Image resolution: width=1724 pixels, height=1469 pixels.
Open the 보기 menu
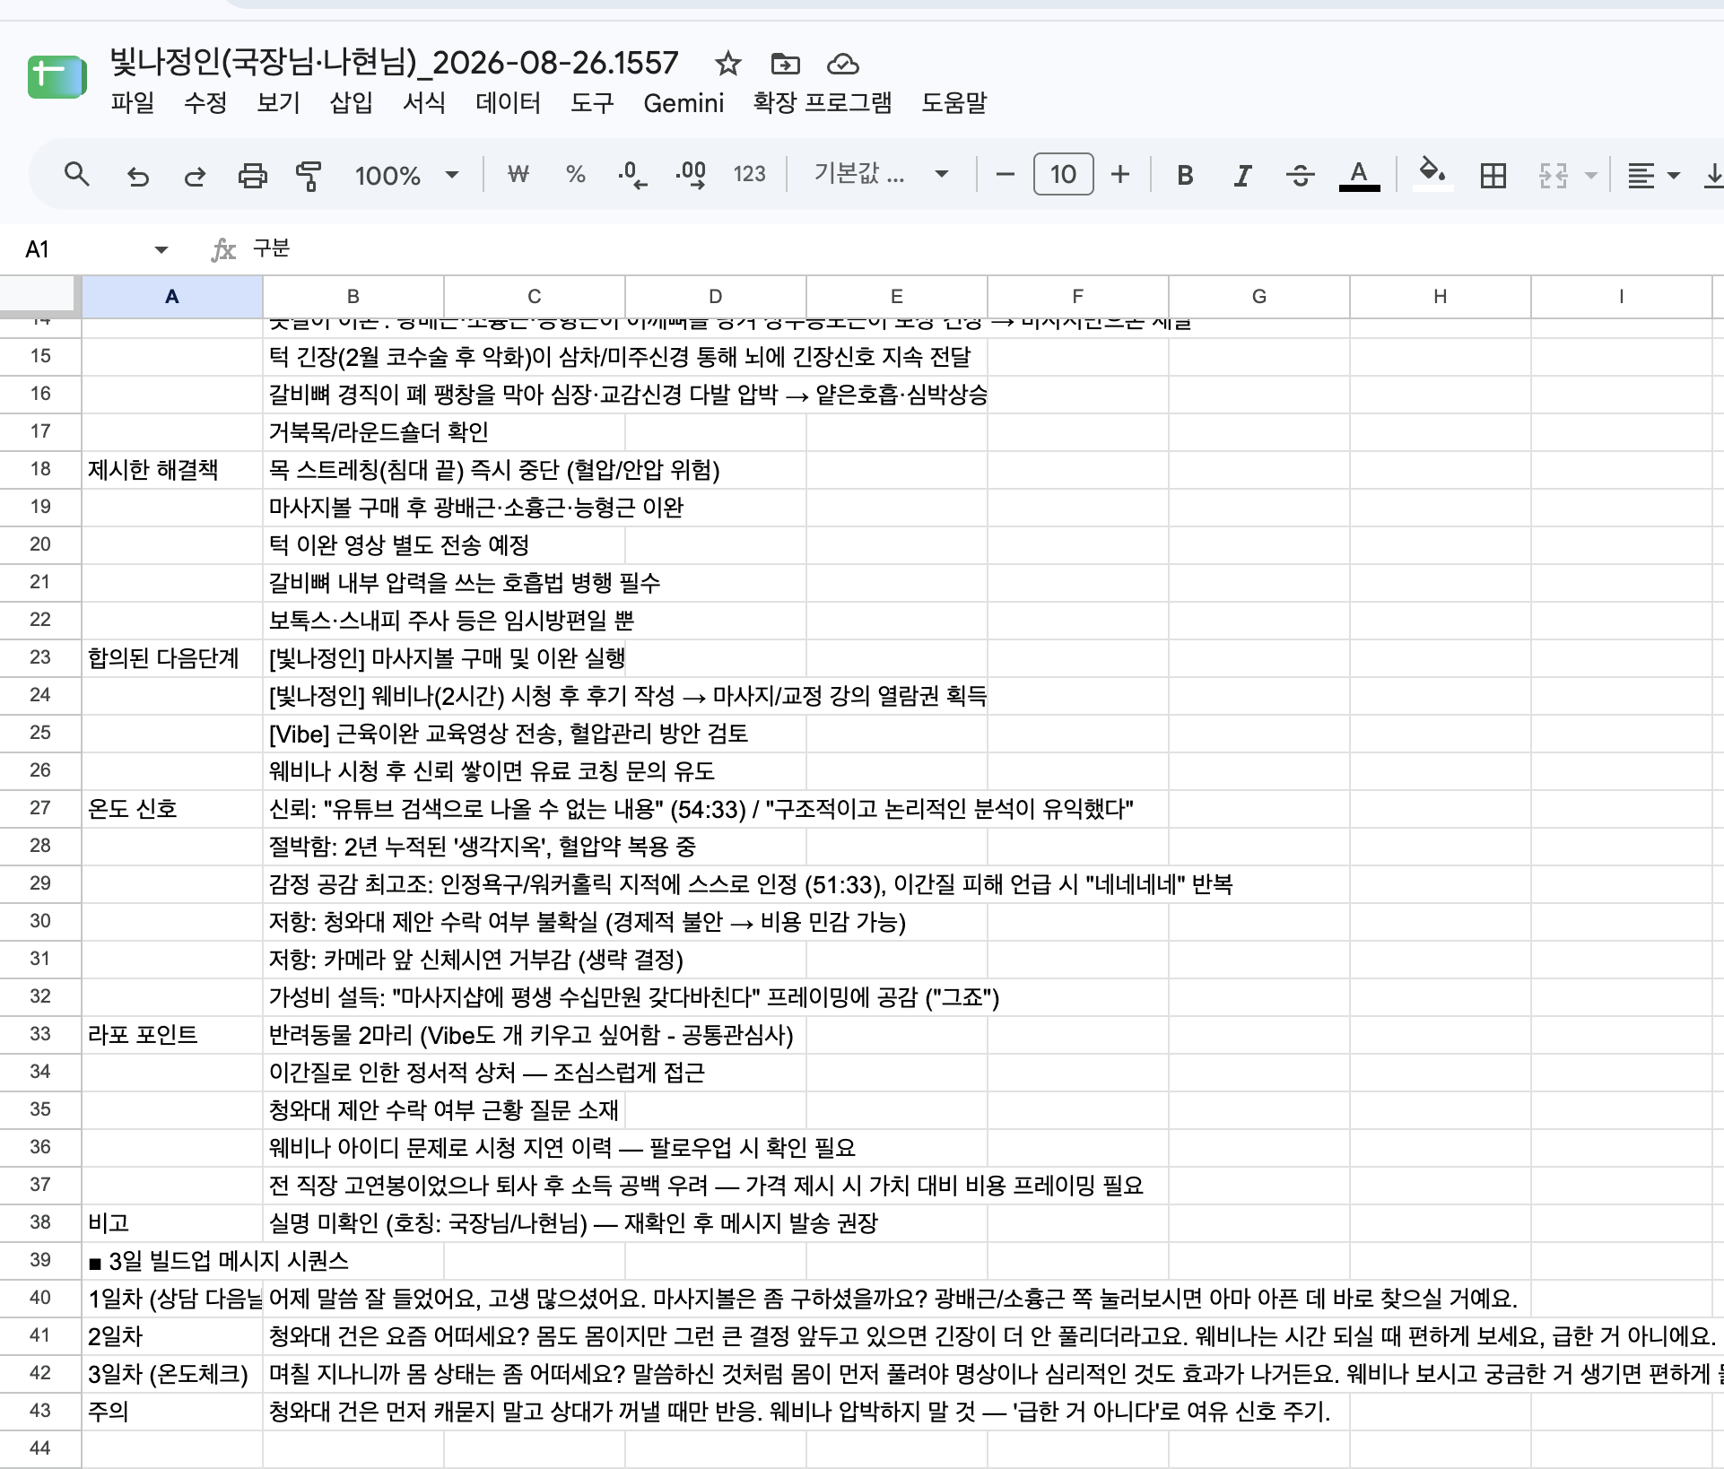pyautogui.click(x=278, y=103)
